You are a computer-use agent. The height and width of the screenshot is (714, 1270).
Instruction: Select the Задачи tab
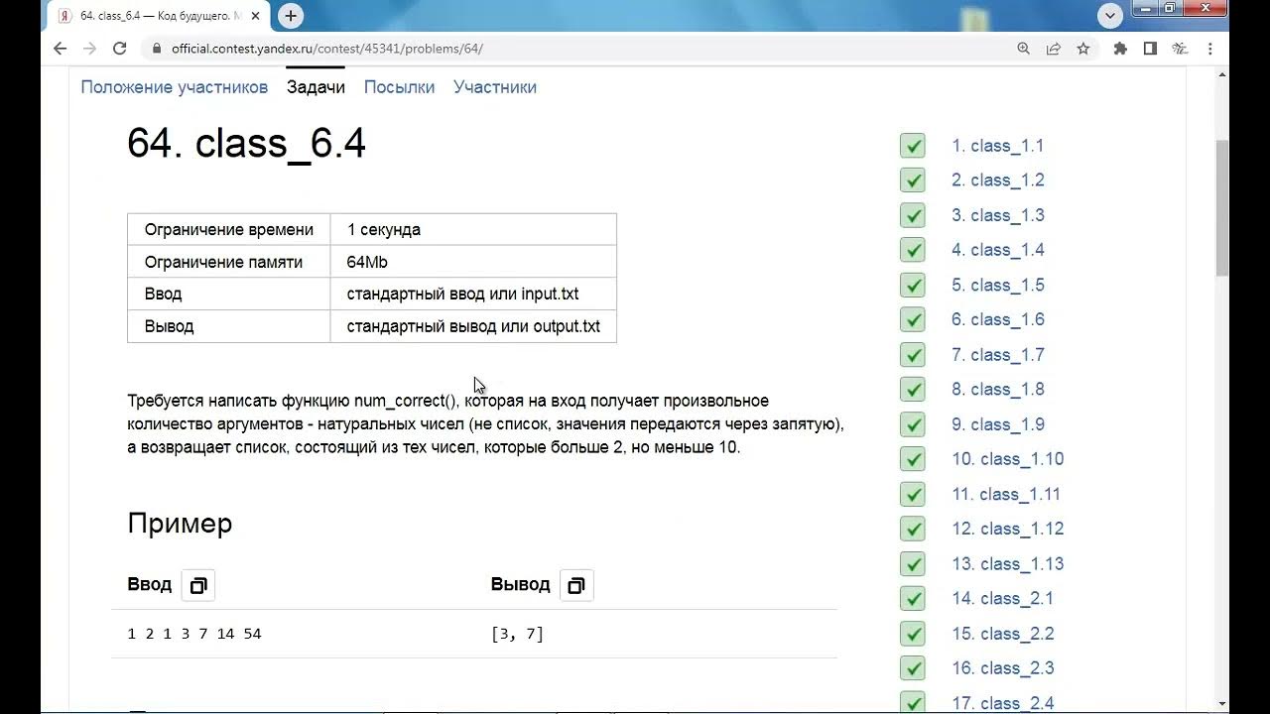(316, 87)
